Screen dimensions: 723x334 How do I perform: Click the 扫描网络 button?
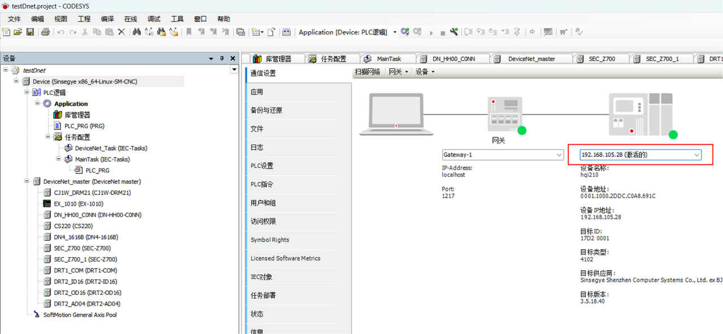[367, 72]
